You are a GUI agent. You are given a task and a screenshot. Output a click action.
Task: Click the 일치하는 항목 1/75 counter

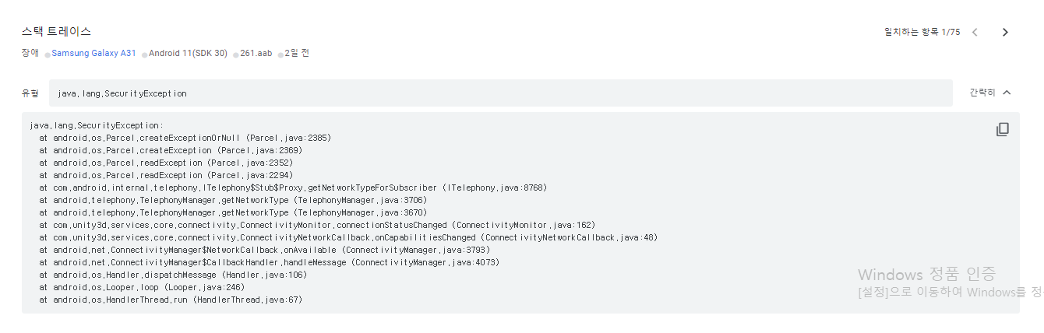922,32
